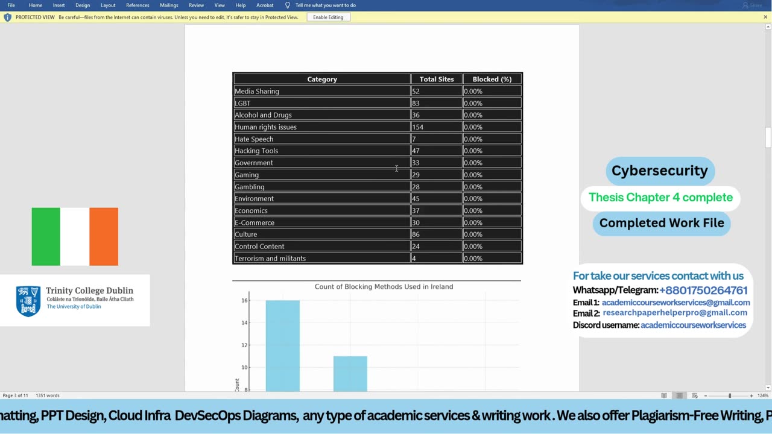Open the View ribbon tab

coord(220,5)
